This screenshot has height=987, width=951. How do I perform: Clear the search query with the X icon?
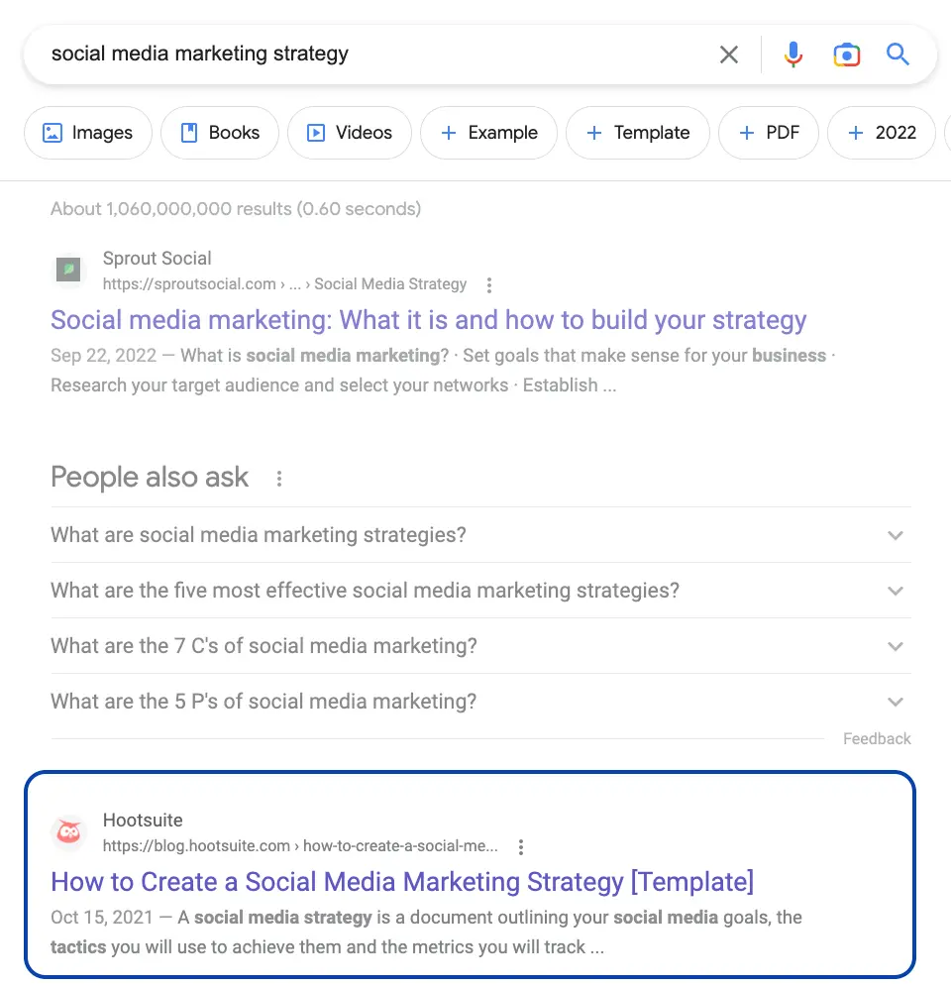(728, 55)
